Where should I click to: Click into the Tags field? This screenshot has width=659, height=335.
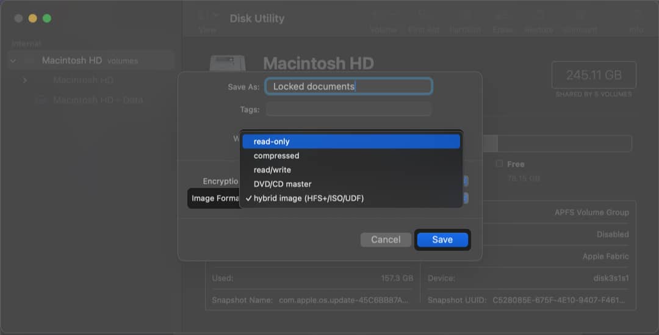click(x=348, y=109)
